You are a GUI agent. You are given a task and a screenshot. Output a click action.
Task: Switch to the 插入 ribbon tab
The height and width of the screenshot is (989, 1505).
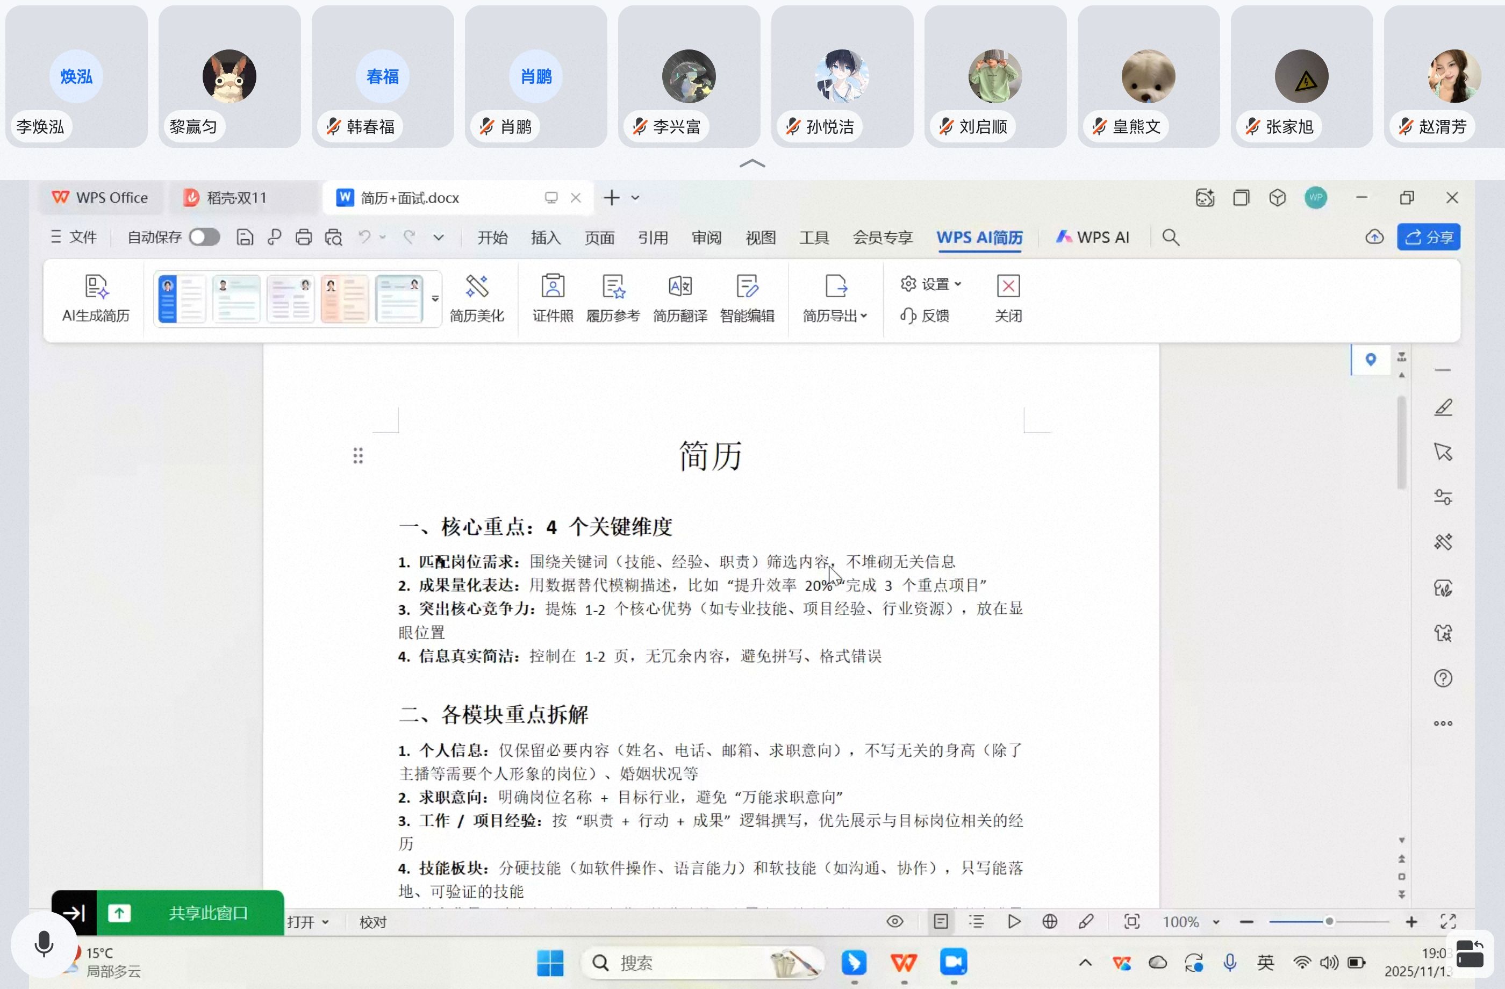pos(546,238)
